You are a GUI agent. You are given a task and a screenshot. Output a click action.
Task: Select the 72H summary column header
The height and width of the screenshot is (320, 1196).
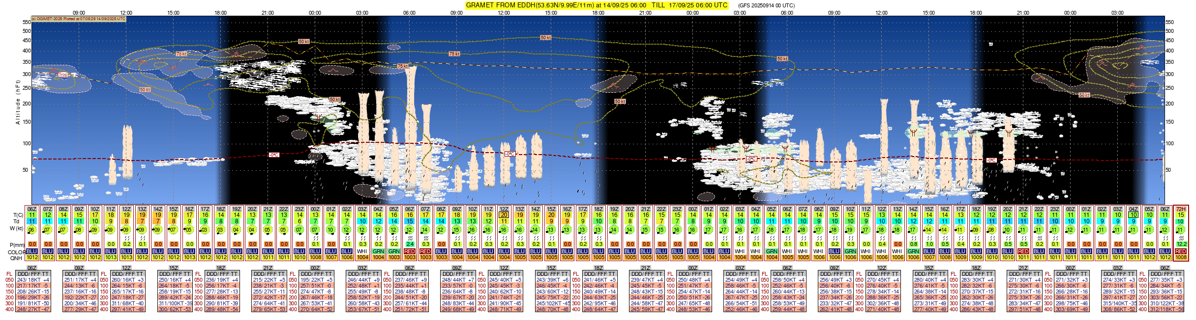pyautogui.click(x=1180, y=209)
